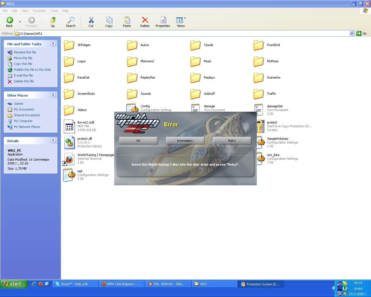Select the damageSim text document

271,110
